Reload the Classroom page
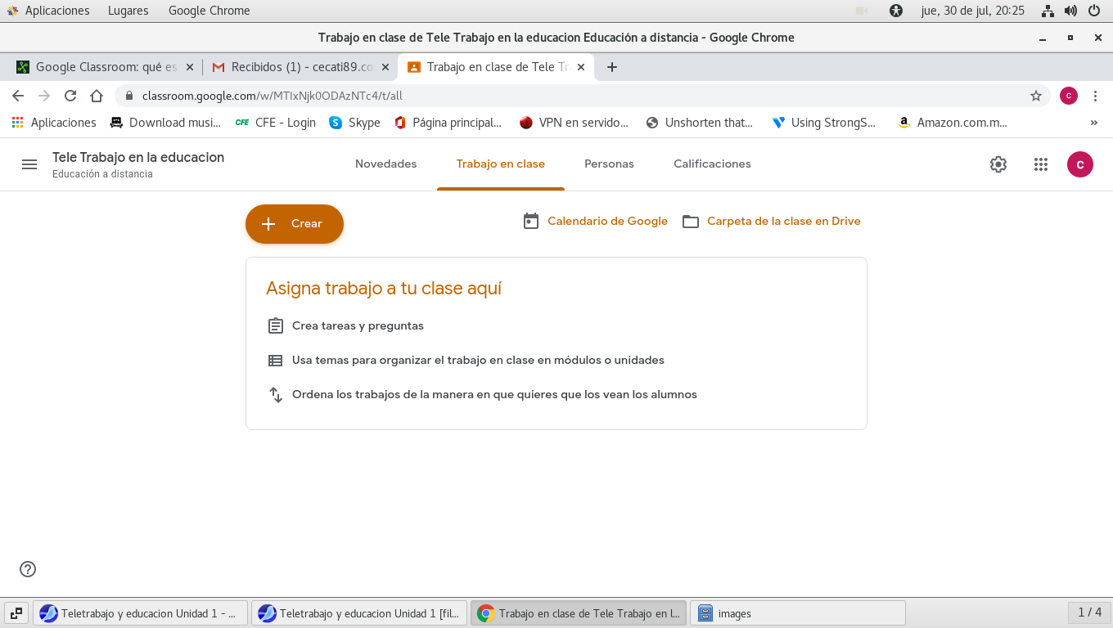This screenshot has width=1113, height=628. pyautogui.click(x=70, y=96)
